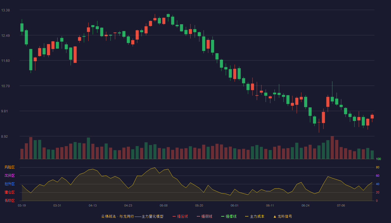Click the 40 indicator scale label
Screen dimensions: 391x223
click(x=378, y=184)
